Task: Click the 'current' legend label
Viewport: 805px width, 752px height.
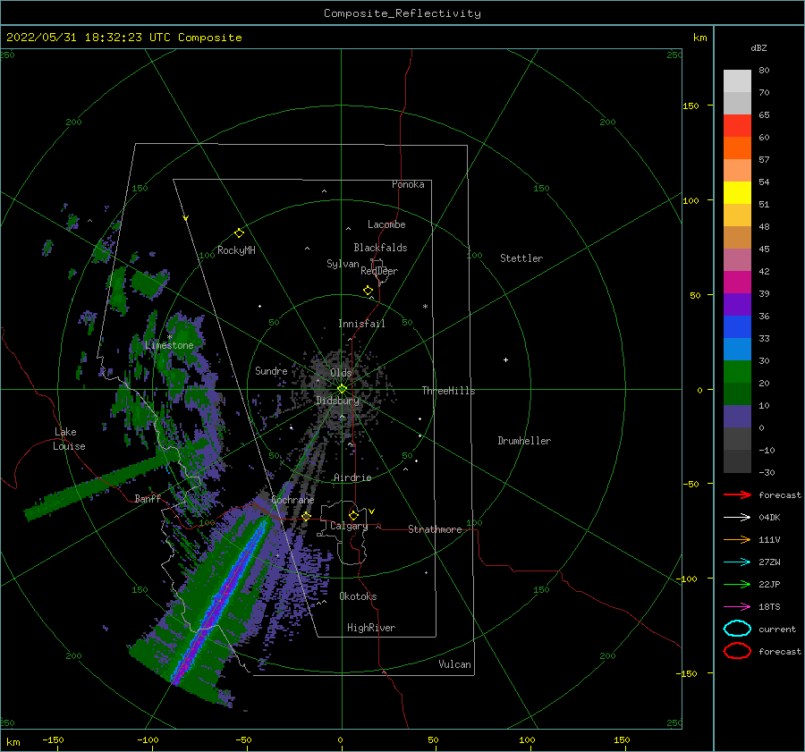Action: (x=777, y=629)
